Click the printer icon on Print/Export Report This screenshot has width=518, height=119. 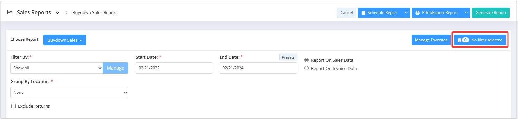click(x=417, y=13)
